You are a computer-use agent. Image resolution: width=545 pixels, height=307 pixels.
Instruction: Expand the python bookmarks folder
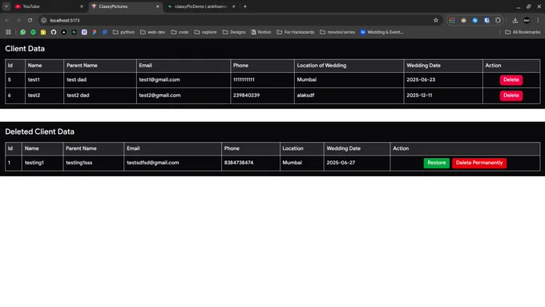coord(123,32)
